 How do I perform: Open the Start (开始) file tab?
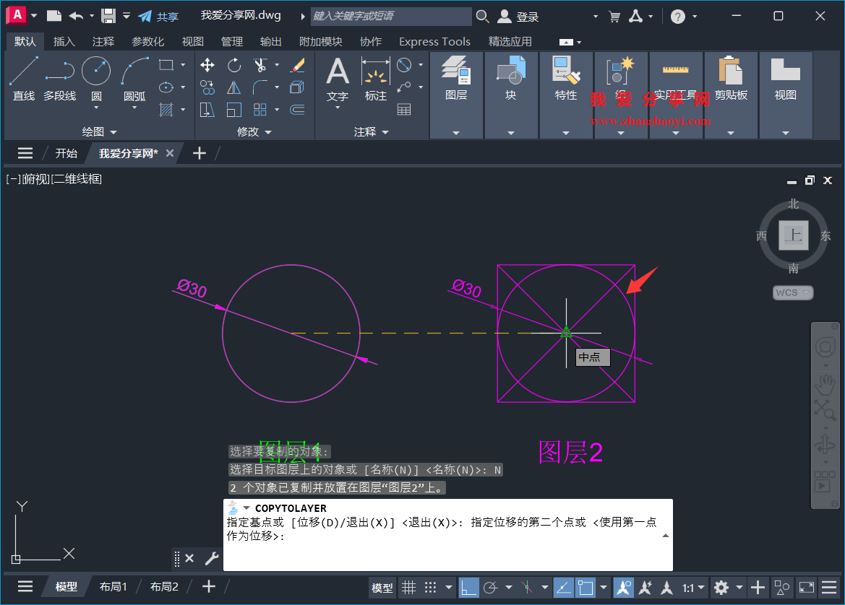point(67,153)
